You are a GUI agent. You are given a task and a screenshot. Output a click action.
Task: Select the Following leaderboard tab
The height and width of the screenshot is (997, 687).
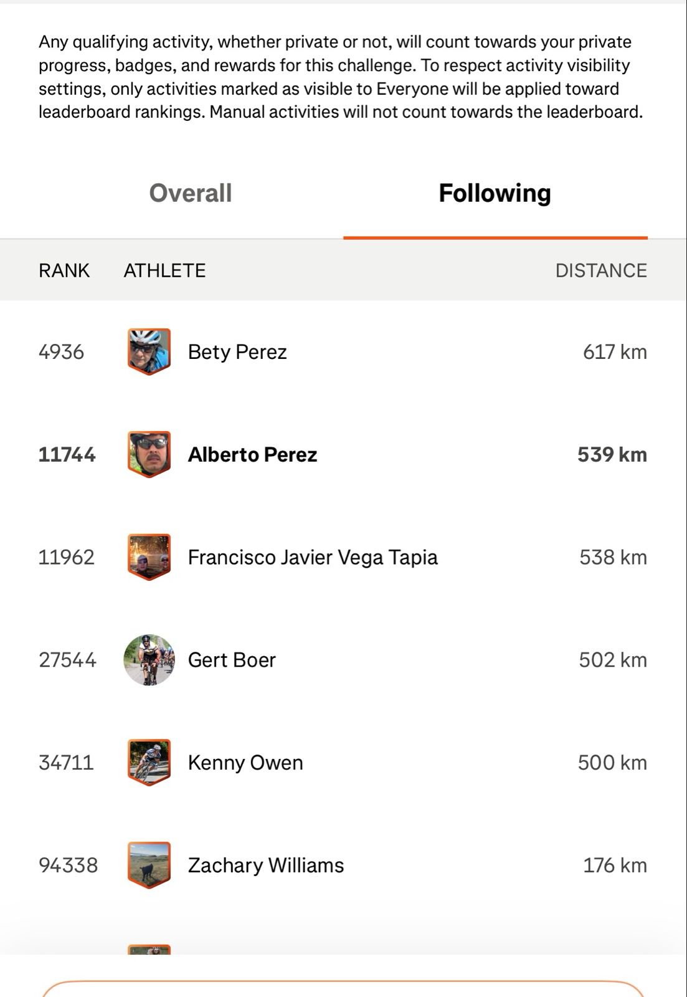(x=495, y=193)
